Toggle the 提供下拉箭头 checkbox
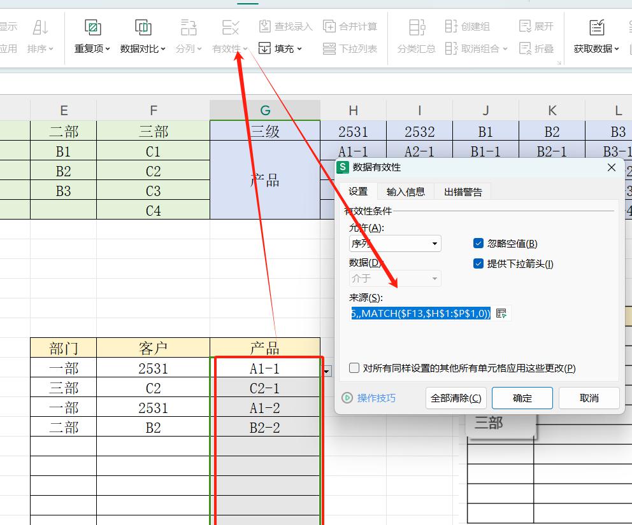The width and height of the screenshot is (632, 525). click(x=478, y=263)
